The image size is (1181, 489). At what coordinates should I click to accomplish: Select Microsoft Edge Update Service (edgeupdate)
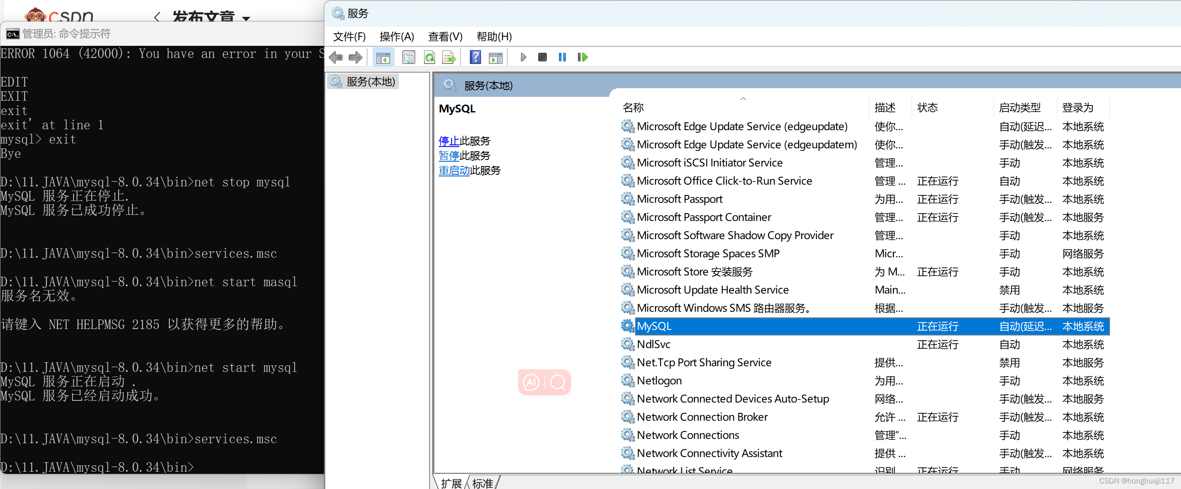[865, 126]
